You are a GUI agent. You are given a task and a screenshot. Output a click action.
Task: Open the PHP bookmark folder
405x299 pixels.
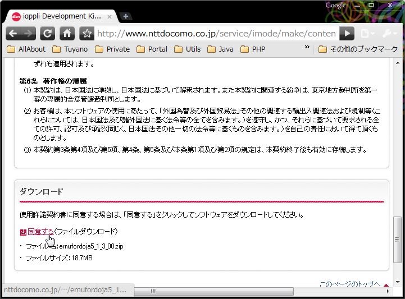253,49
